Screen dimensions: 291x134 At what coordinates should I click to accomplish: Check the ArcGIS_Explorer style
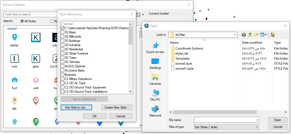(x=62, y=66)
